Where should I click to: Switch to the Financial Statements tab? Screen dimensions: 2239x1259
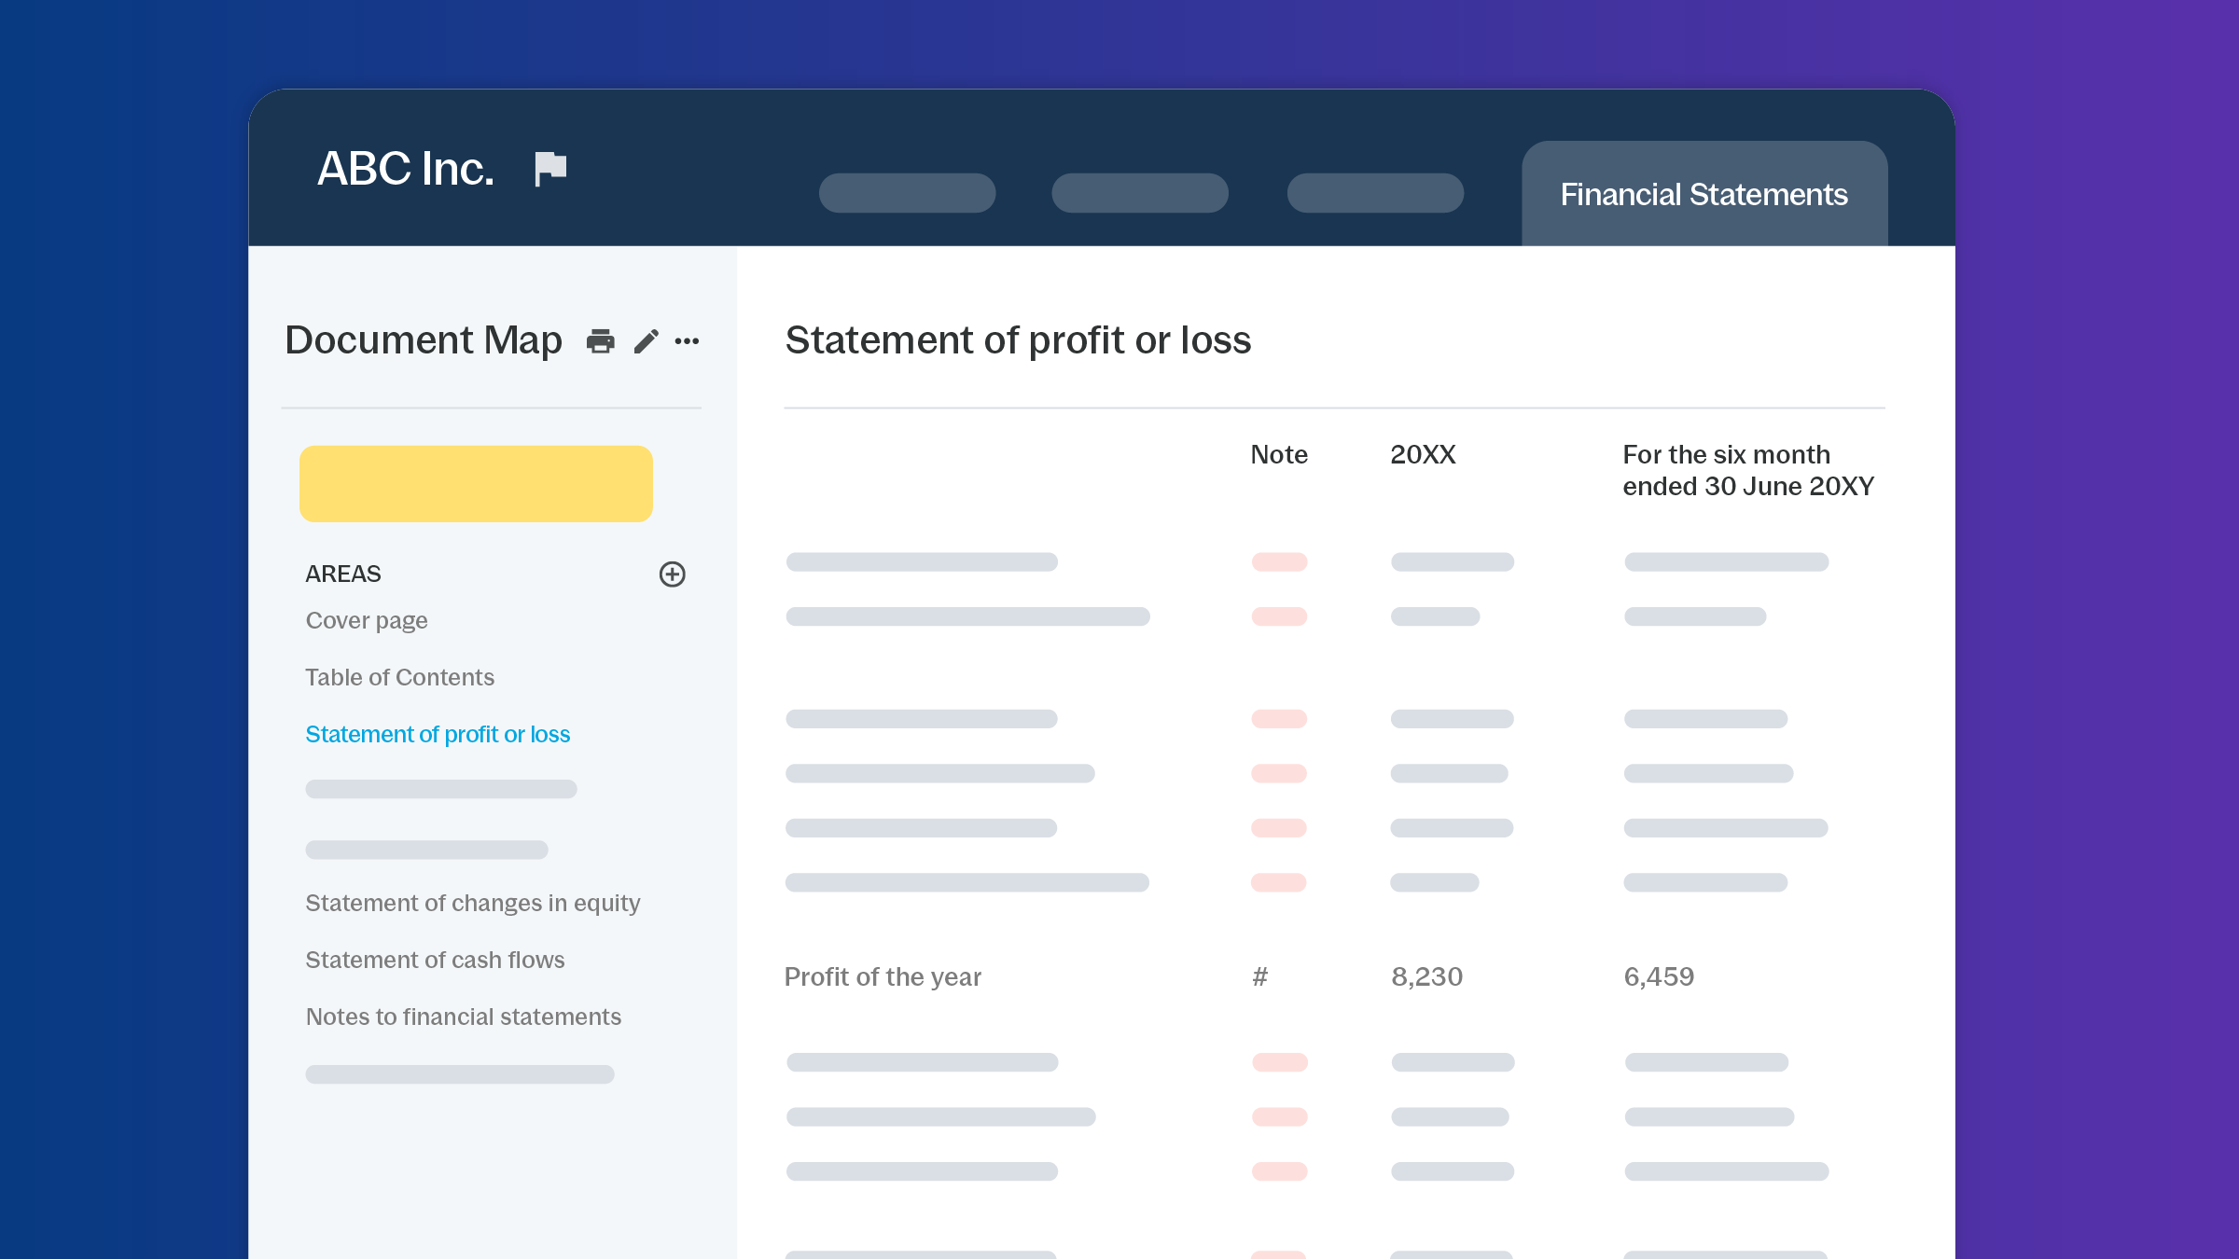point(1704,194)
